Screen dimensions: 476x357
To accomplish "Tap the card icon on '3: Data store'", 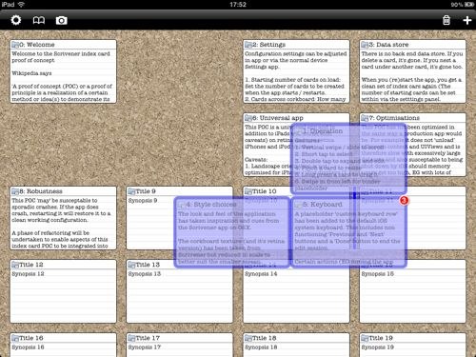I will [x=365, y=45].
